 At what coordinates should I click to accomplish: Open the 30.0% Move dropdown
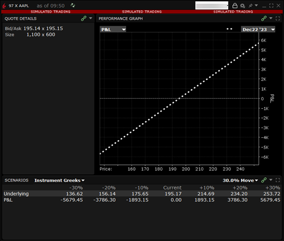coord(240,180)
